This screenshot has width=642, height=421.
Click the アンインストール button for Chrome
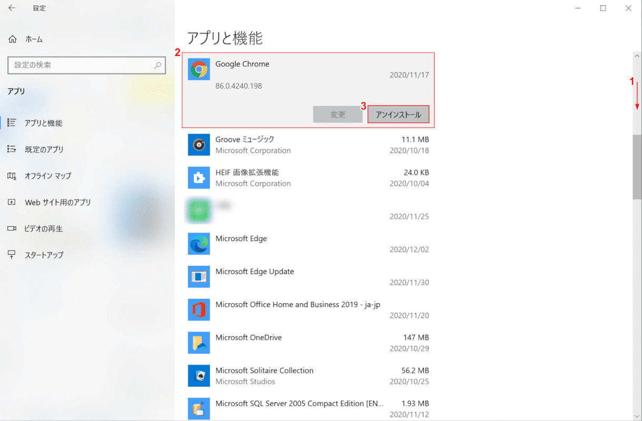pyautogui.click(x=398, y=115)
